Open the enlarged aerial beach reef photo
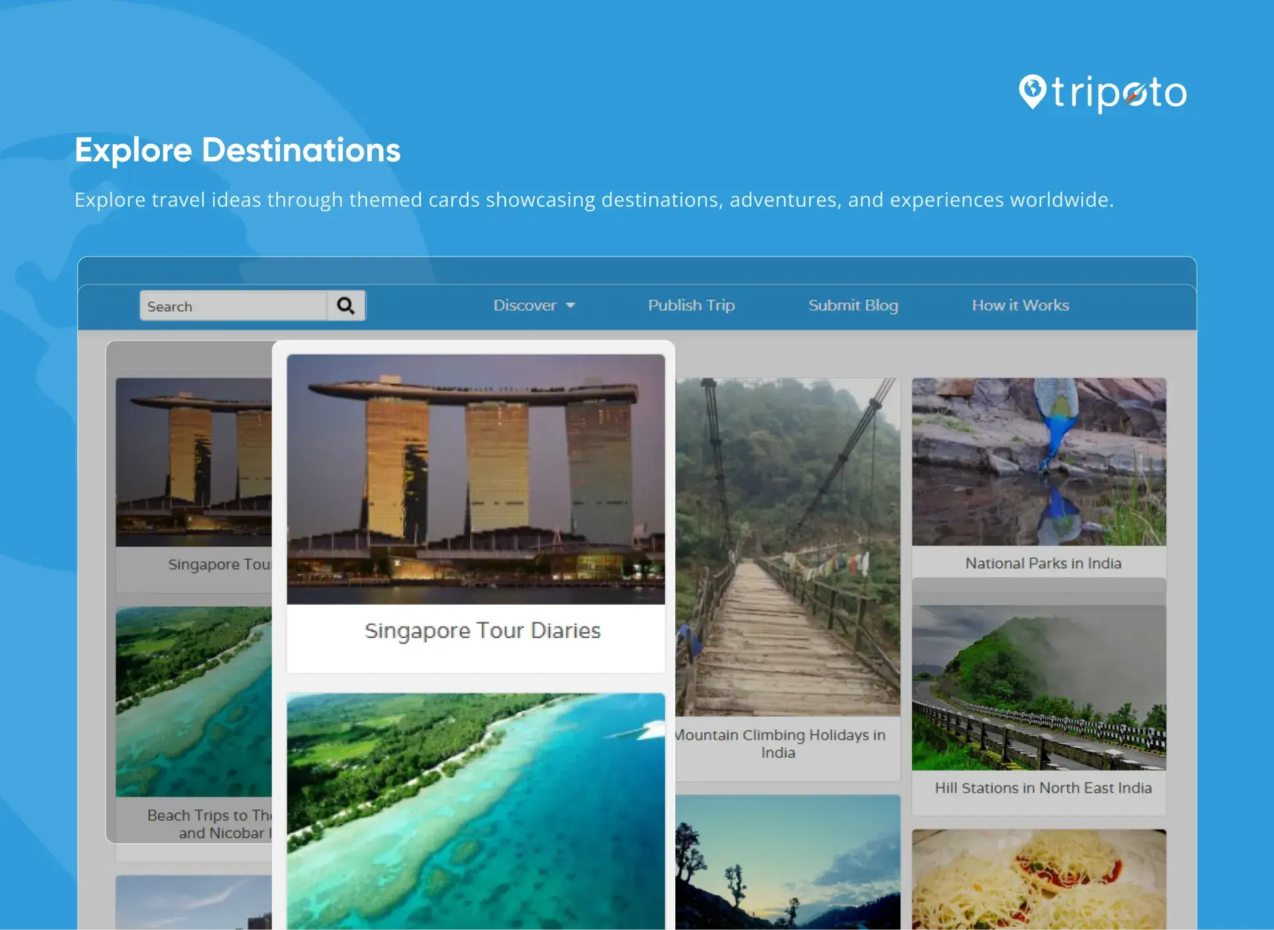This screenshot has height=930, width=1274. click(x=476, y=811)
